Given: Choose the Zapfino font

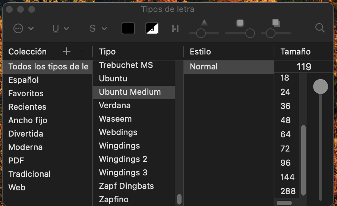Looking at the screenshot, I should point(114,199).
